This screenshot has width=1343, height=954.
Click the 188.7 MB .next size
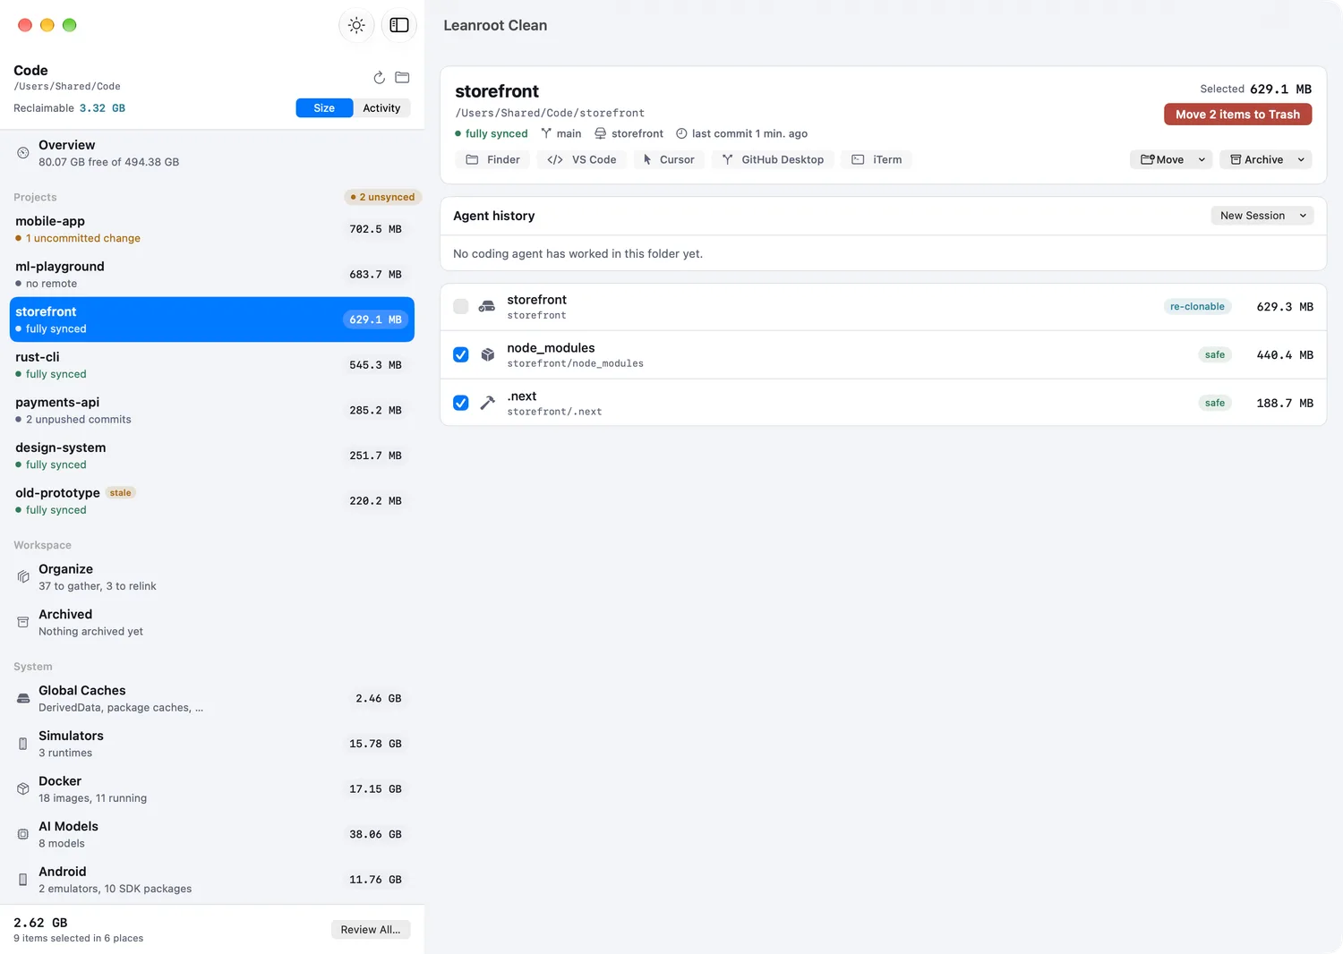[1285, 403]
